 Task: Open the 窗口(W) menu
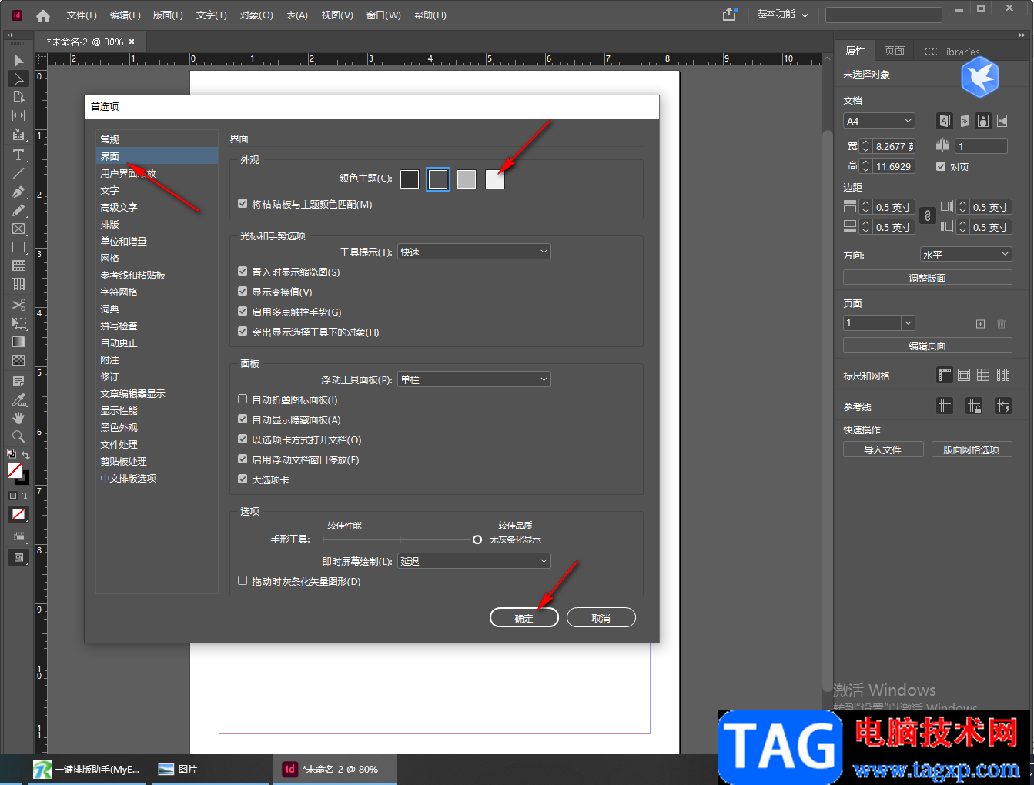pyautogui.click(x=383, y=15)
